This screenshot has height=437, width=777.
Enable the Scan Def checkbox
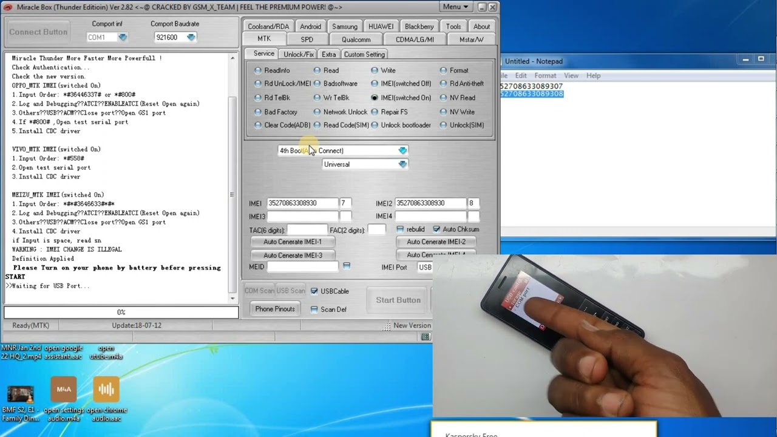point(314,309)
